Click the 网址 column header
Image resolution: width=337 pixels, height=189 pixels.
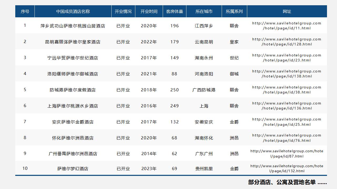click(x=287, y=12)
